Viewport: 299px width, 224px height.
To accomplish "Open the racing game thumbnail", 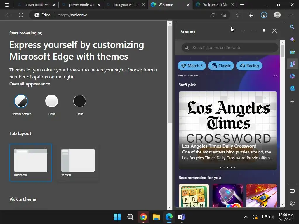I will 261,196.
